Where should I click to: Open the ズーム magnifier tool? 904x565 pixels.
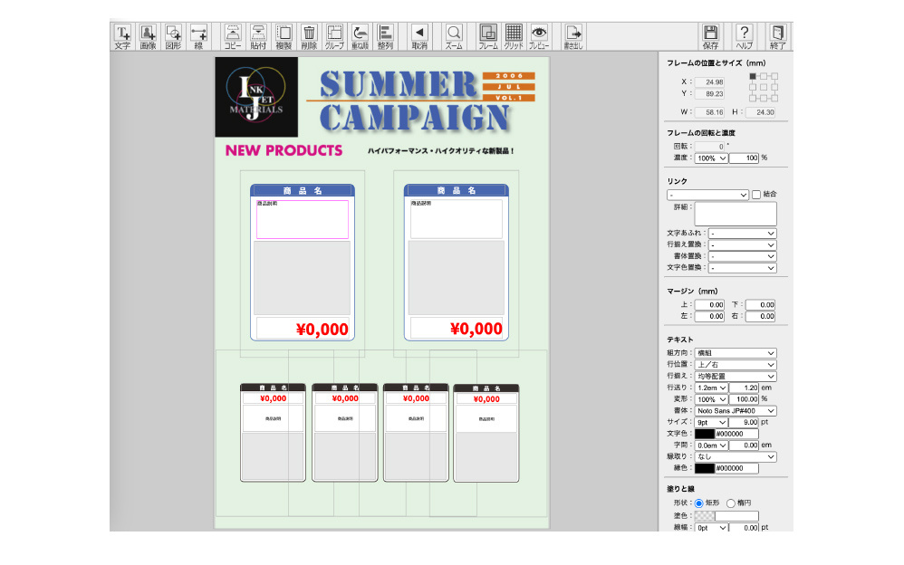pyautogui.click(x=454, y=36)
